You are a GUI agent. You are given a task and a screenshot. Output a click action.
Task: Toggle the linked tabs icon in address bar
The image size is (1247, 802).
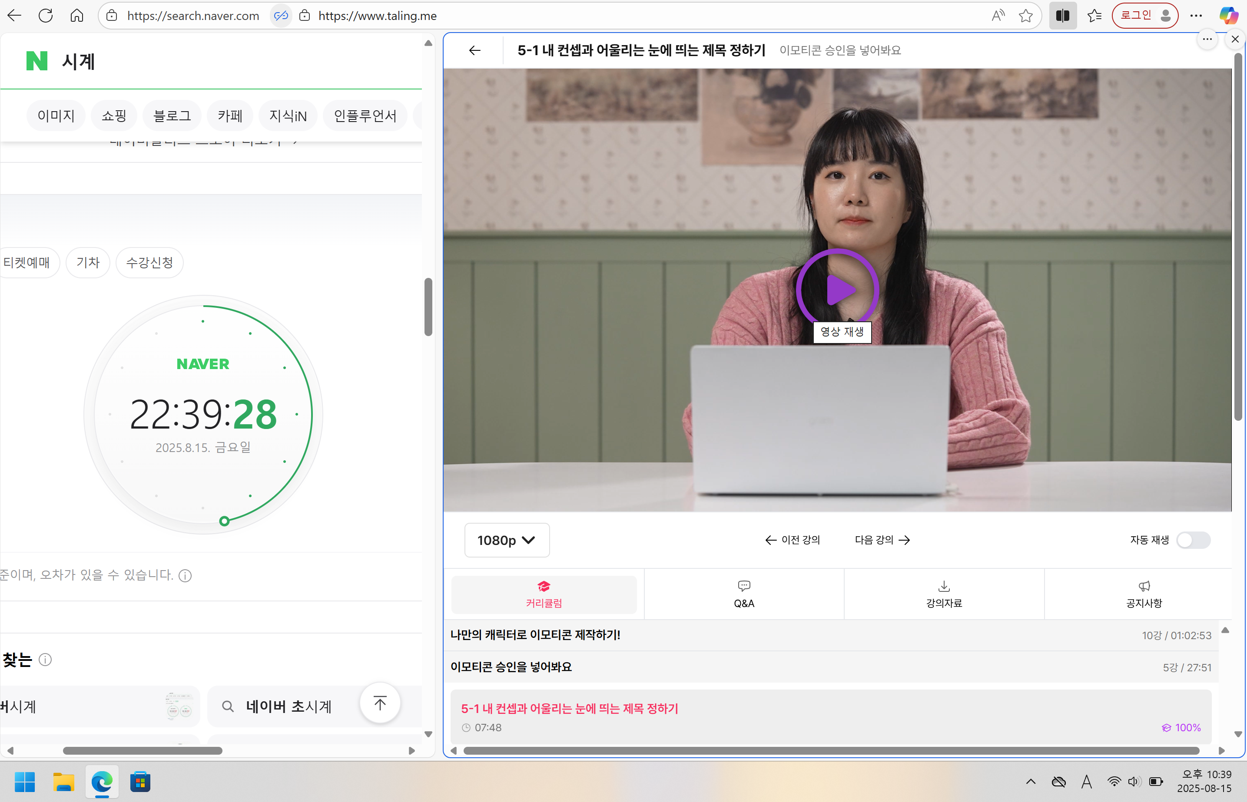281,16
